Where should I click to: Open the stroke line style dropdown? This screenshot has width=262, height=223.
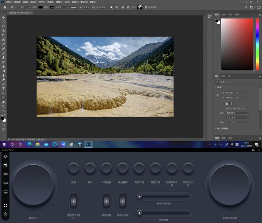click(75, 7)
